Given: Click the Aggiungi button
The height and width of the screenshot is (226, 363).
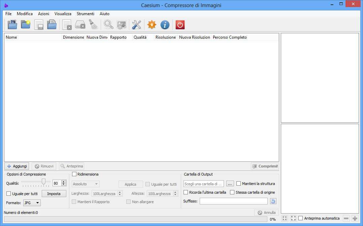Looking at the screenshot, I should (17, 166).
